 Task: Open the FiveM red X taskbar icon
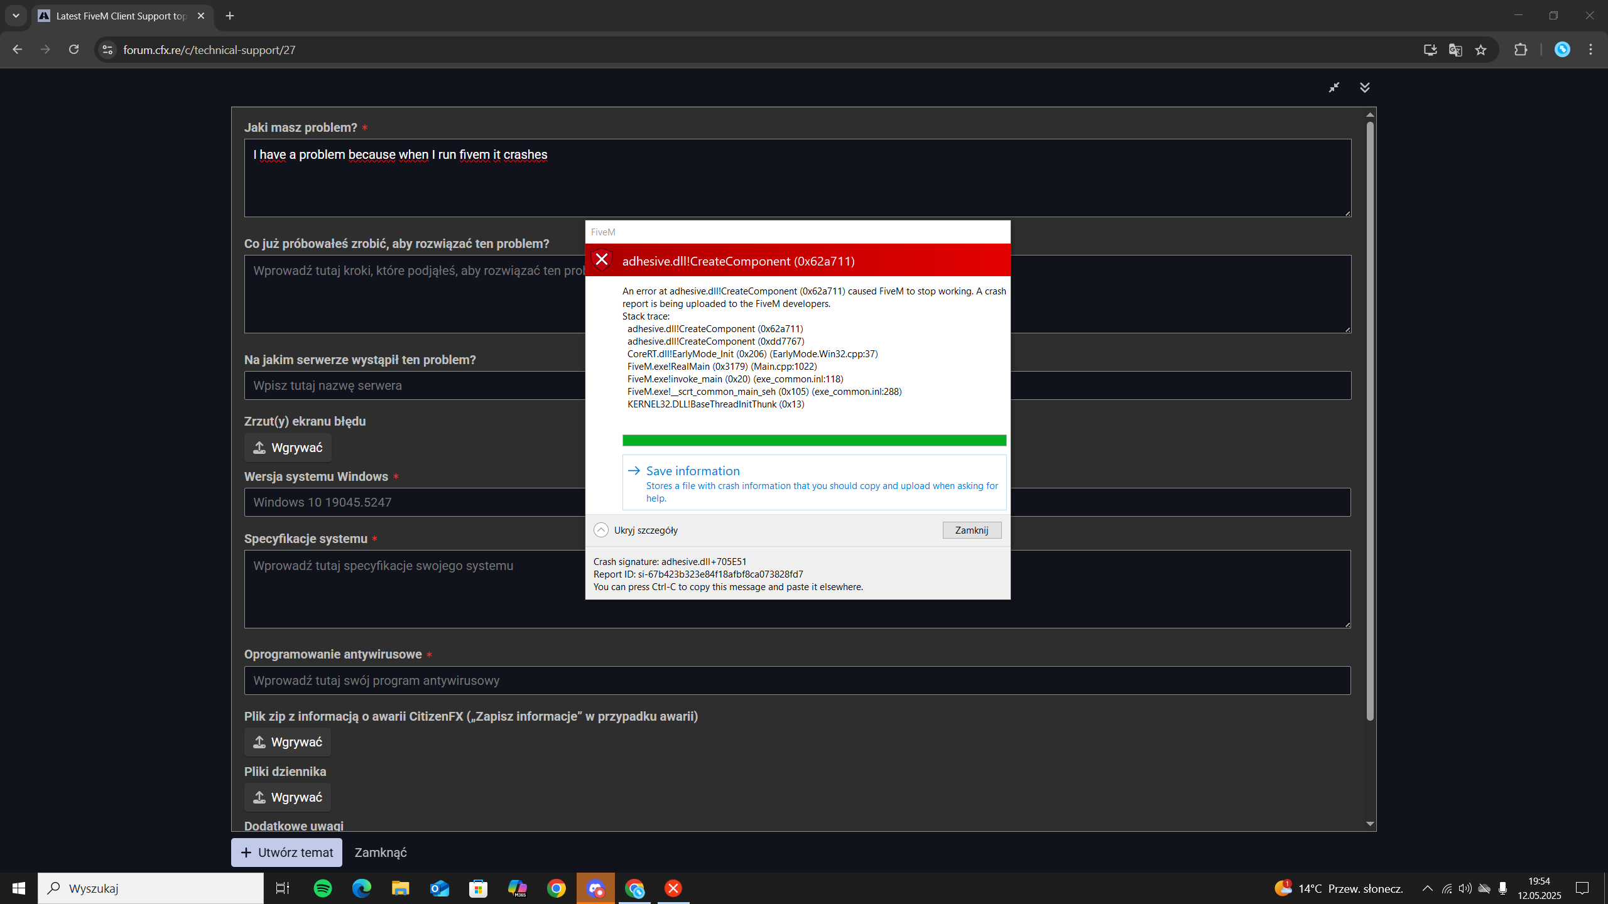(673, 888)
